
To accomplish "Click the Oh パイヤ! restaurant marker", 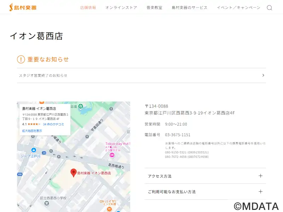I will [x=109, y=209].
